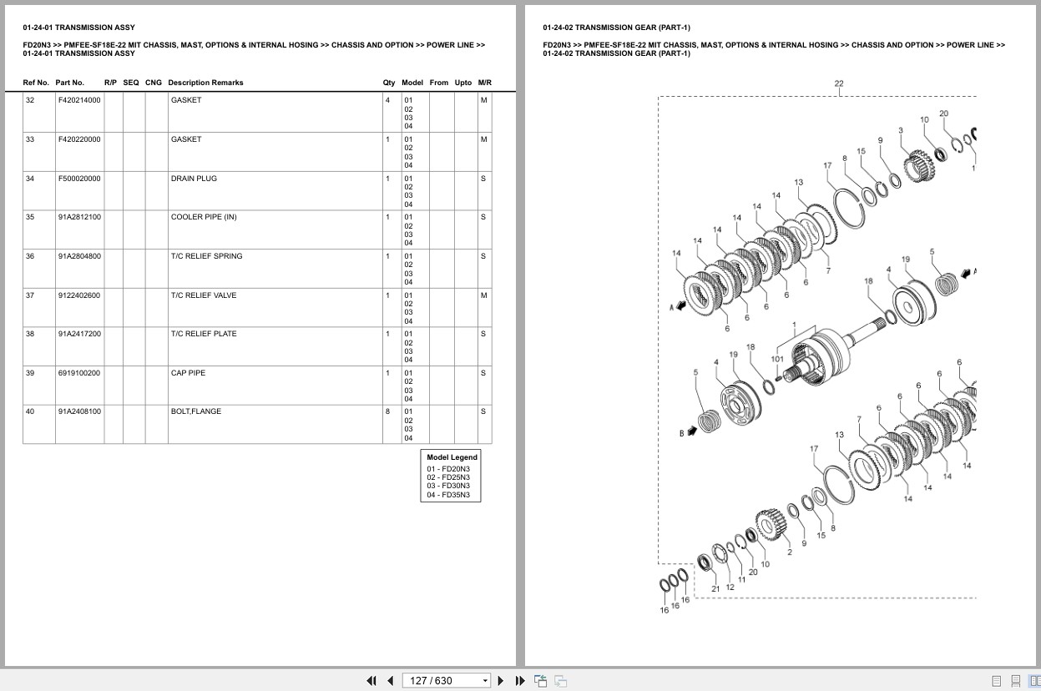1041x691 pixels.
Task: Click part number 91A2812100
Action: (x=79, y=217)
